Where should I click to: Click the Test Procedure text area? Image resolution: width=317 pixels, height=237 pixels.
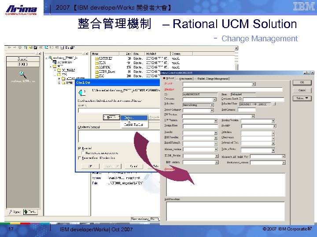tap(225, 211)
